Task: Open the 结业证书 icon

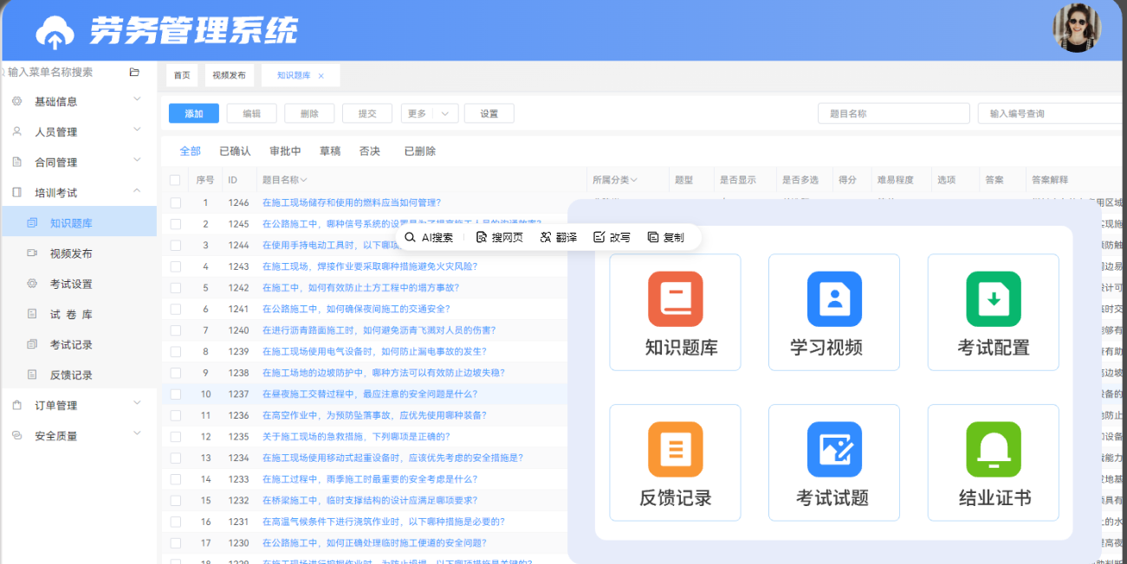Action: pos(993,462)
